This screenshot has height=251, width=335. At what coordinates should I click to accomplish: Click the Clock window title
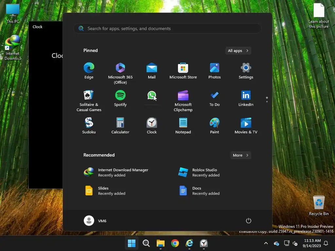tap(37, 27)
